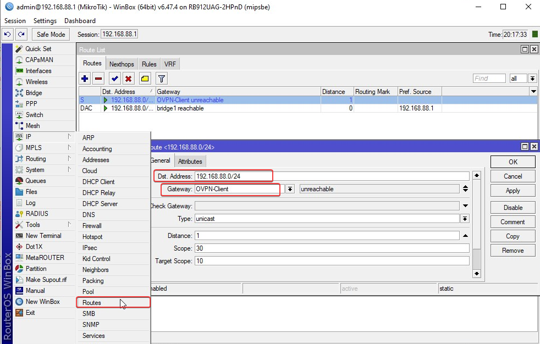
Task: Open the filter funnel in Route List
Action: (x=162, y=79)
